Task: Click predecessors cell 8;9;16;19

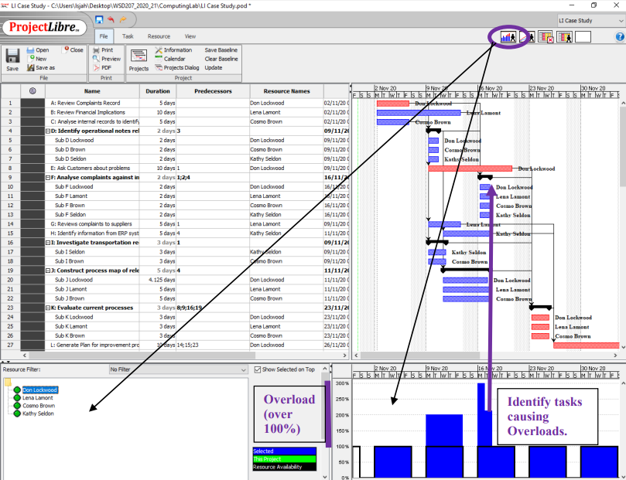Action: [x=213, y=308]
